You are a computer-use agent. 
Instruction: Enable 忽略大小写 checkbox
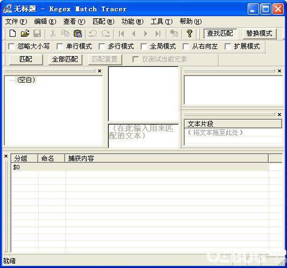tap(11, 46)
